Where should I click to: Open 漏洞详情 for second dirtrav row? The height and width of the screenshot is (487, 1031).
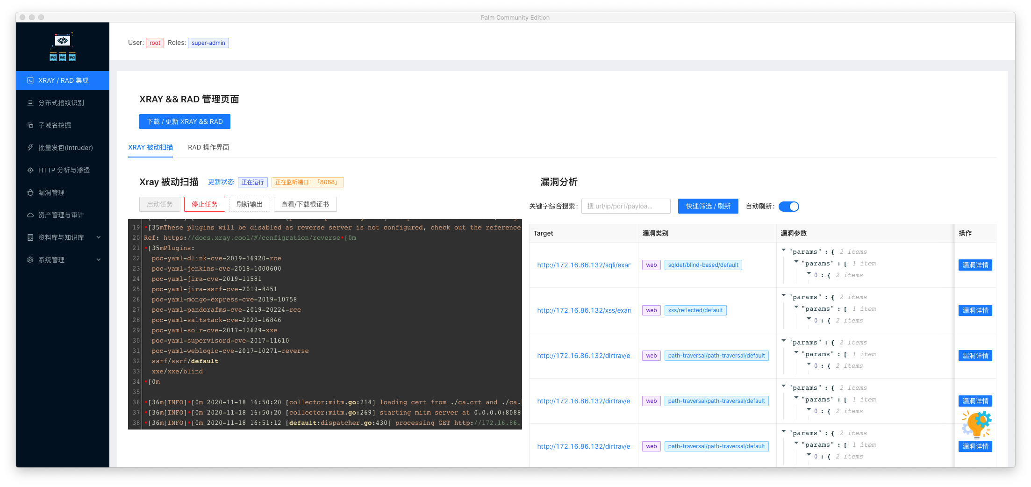(975, 401)
